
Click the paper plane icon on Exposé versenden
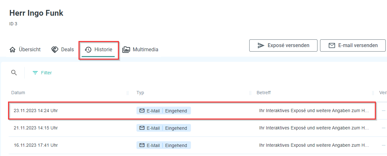261,45
